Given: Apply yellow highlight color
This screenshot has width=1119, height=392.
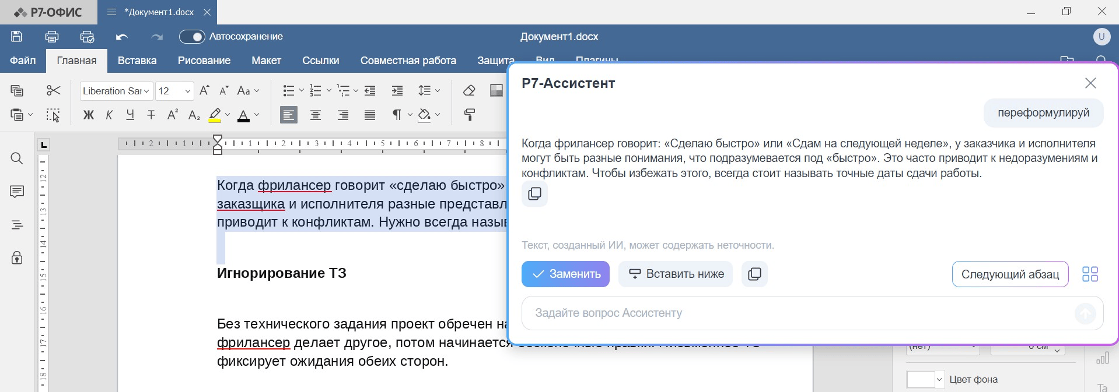Looking at the screenshot, I should tap(215, 115).
